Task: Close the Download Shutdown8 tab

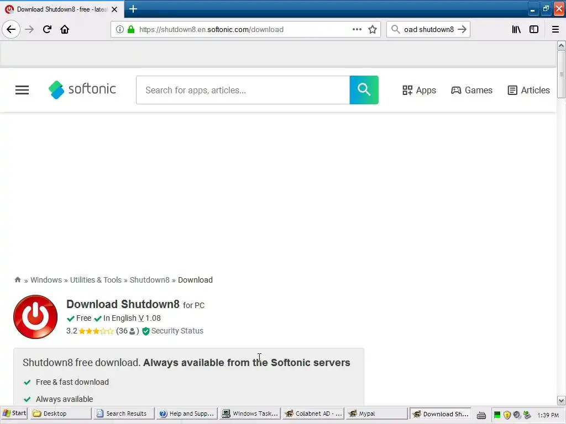Action: click(114, 9)
